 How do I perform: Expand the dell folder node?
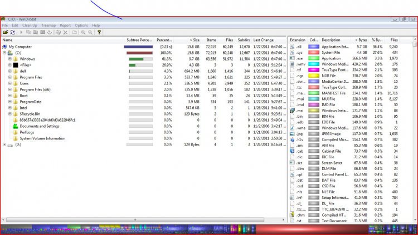10,71
